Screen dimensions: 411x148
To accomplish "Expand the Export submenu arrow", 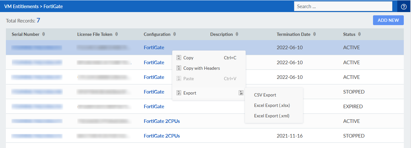I will click(241, 93).
